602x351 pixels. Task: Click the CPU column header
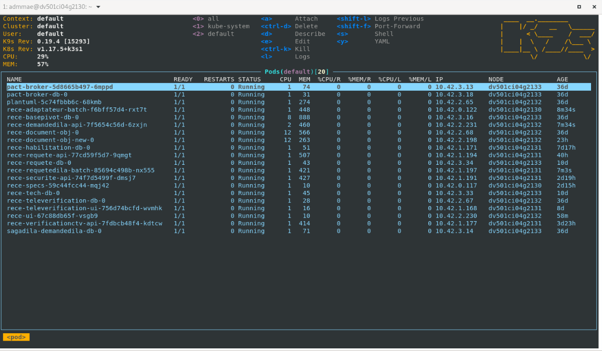point(286,79)
